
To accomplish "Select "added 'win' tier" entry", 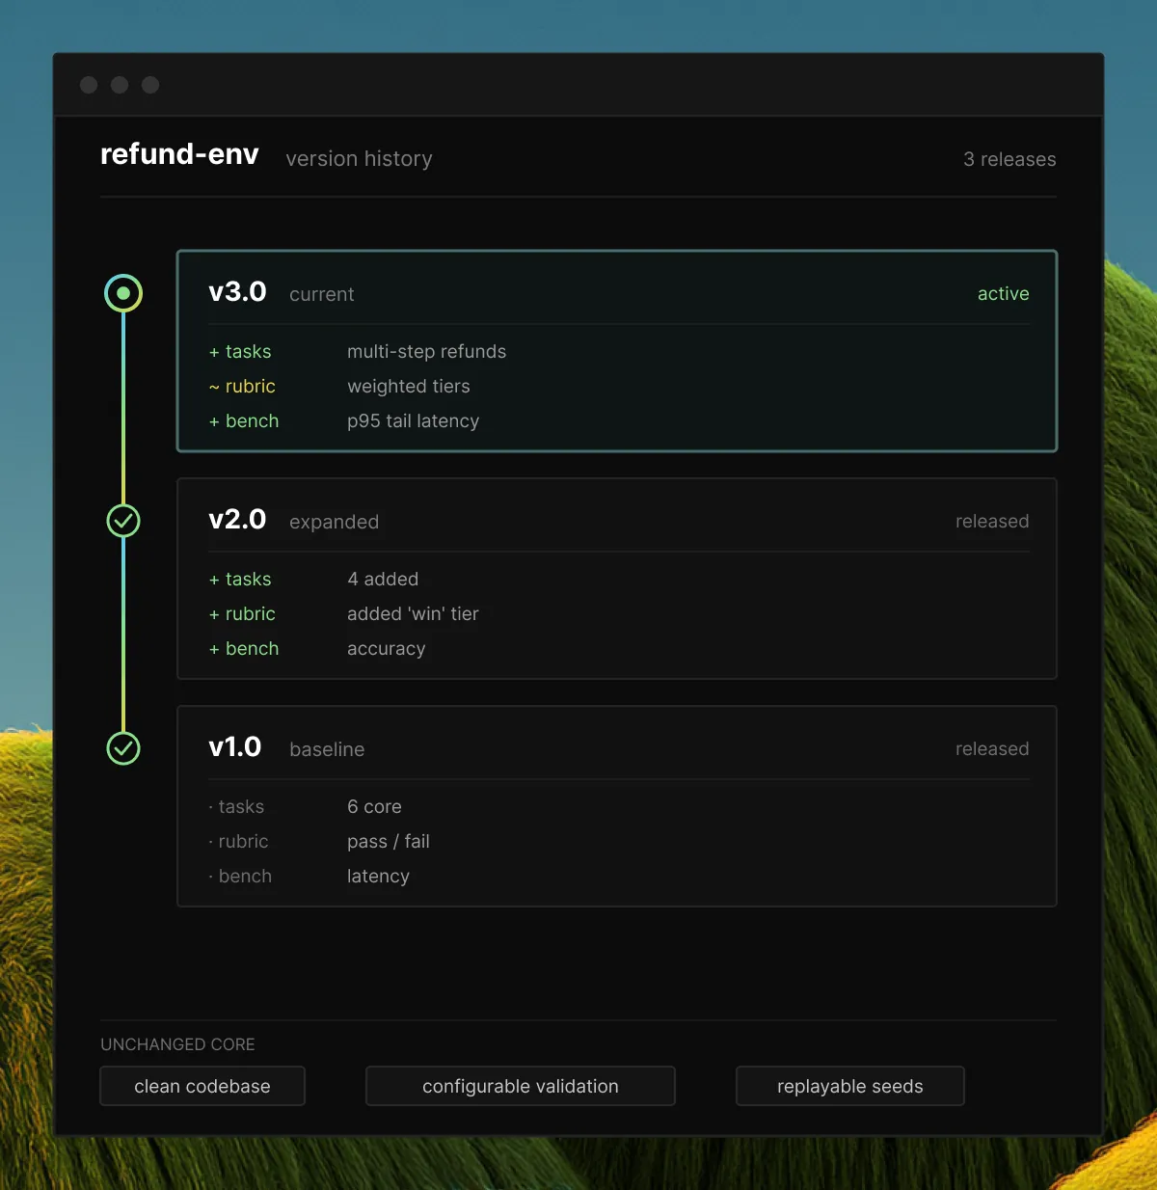I will (x=413, y=614).
